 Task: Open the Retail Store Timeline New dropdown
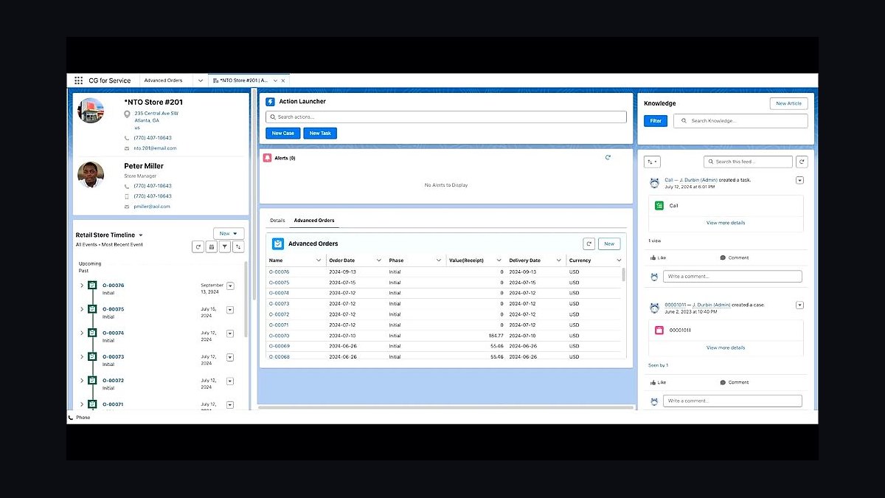[229, 233]
